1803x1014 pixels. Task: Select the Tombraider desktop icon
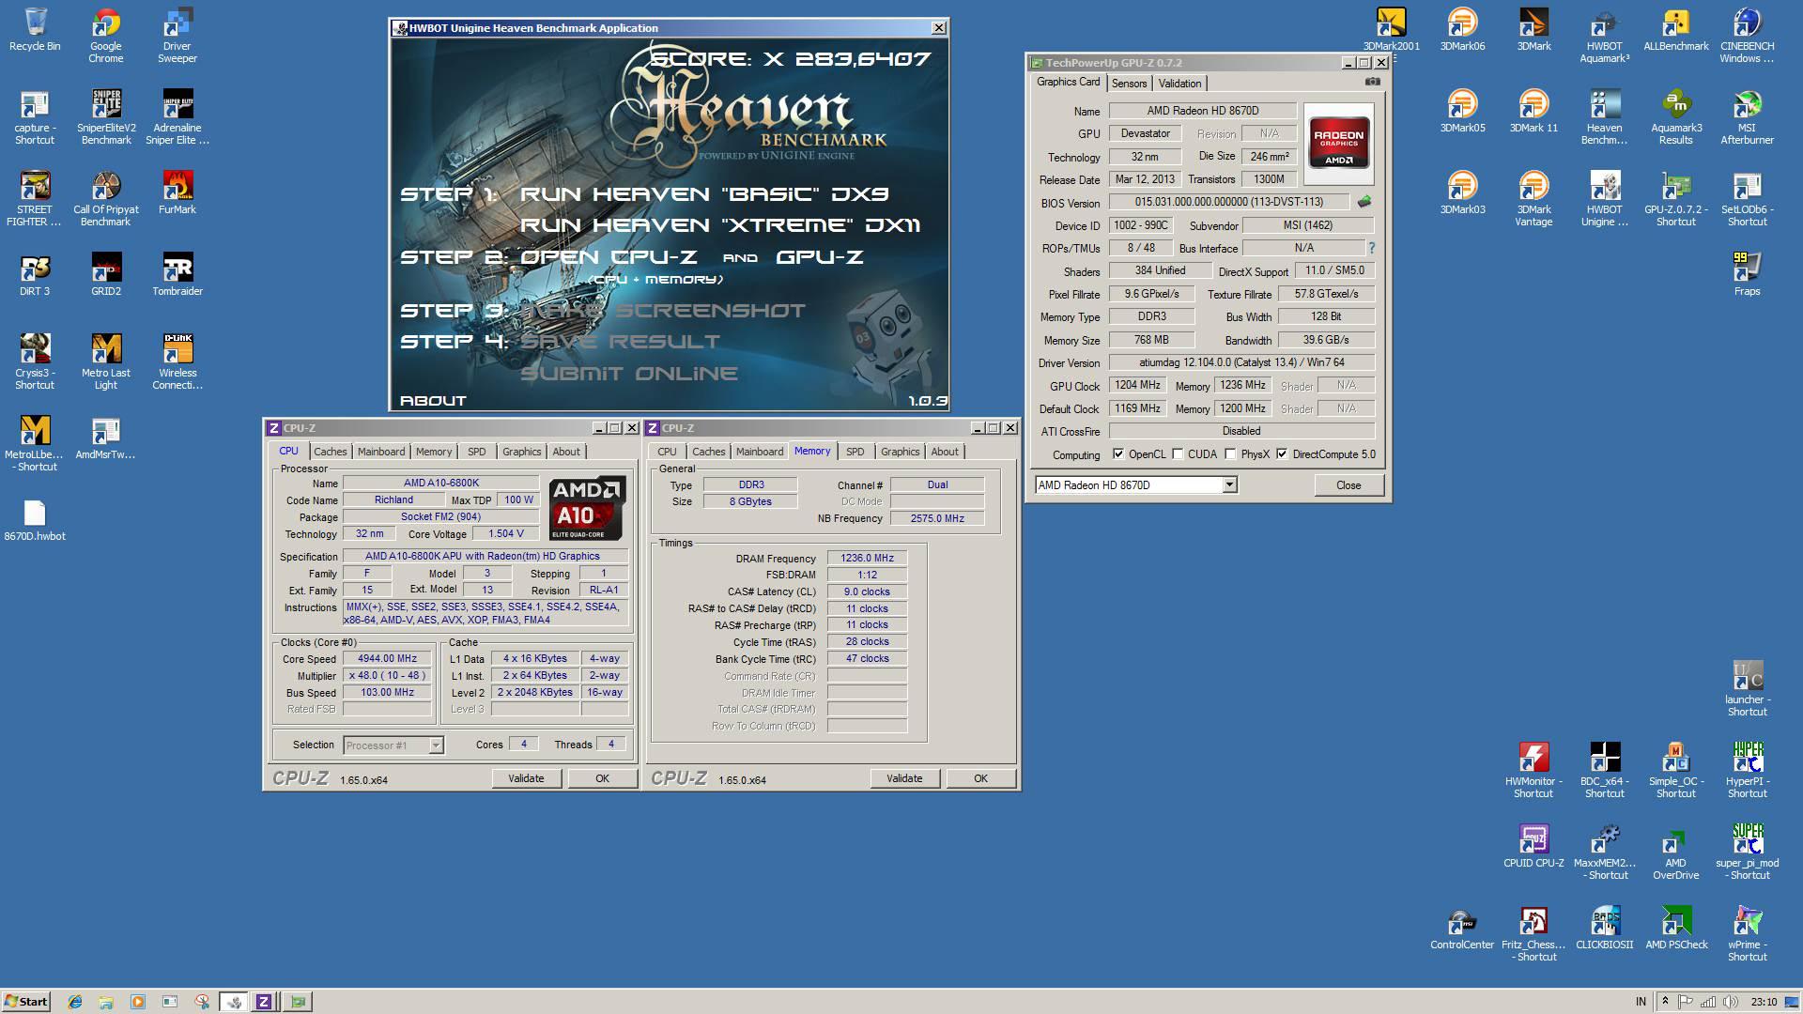coord(177,274)
